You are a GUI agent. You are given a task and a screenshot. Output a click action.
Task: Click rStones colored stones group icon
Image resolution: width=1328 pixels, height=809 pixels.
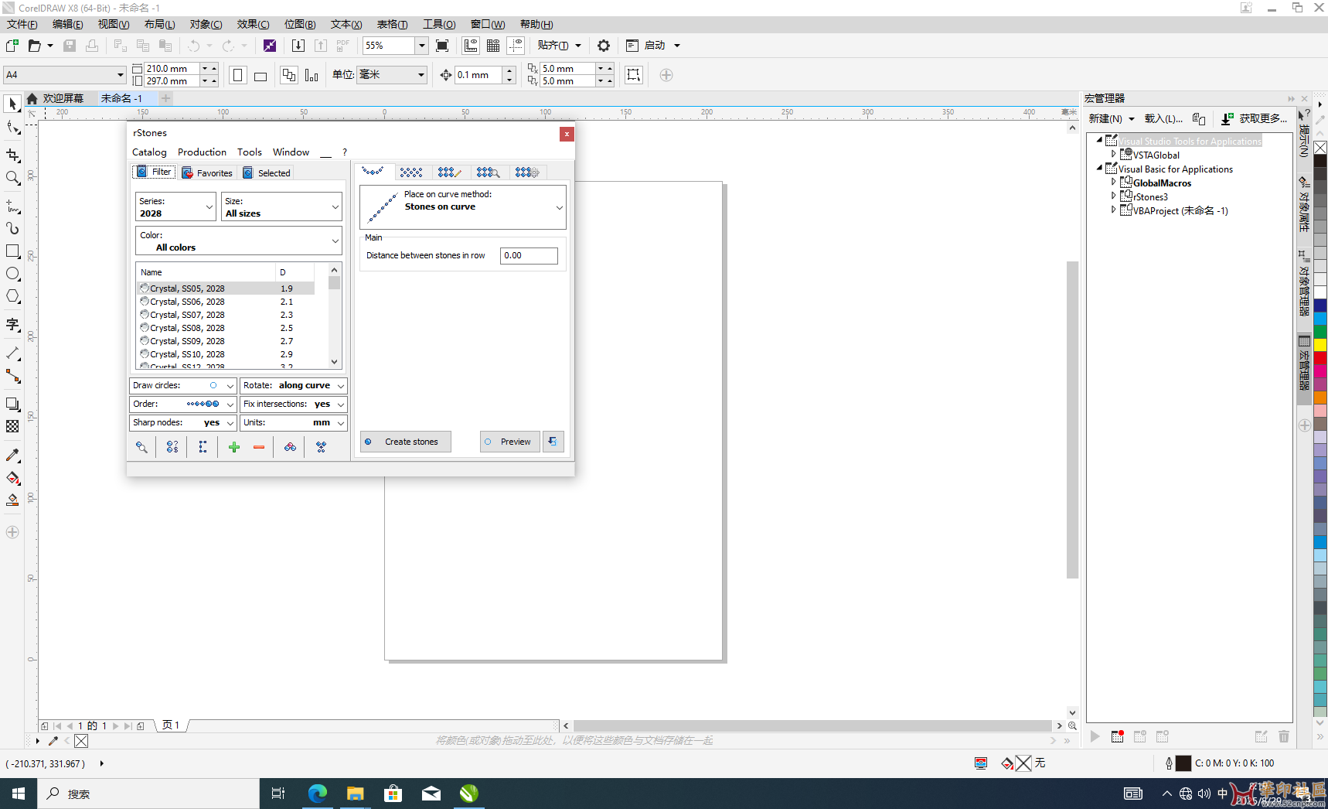(x=290, y=447)
